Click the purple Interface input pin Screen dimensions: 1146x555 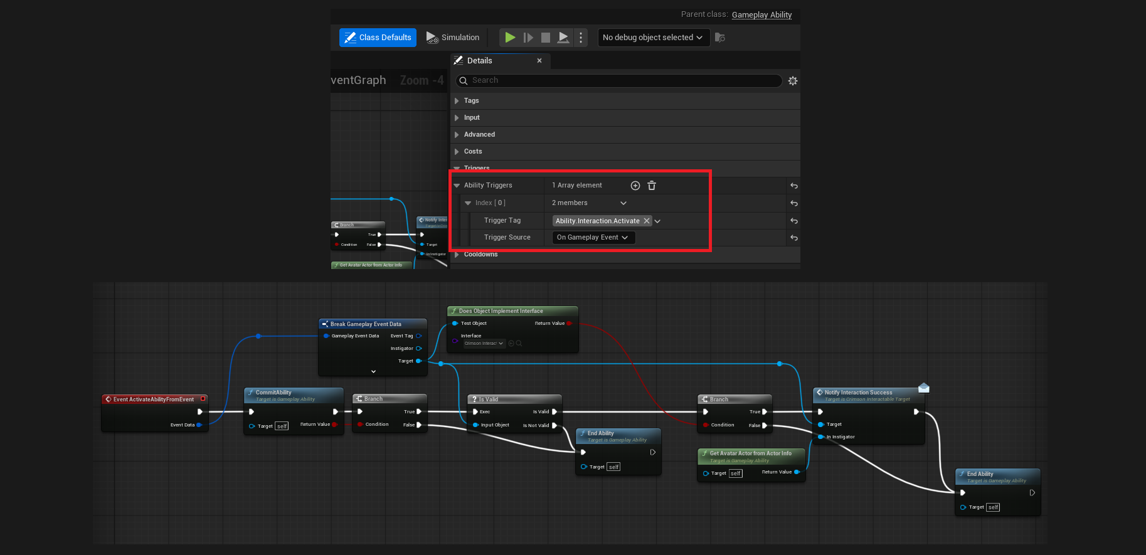click(x=455, y=341)
